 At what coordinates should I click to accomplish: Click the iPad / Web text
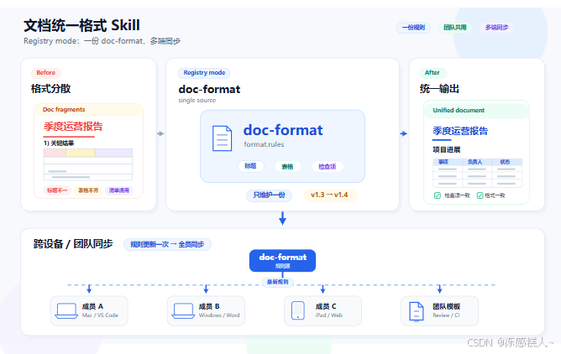(329, 315)
